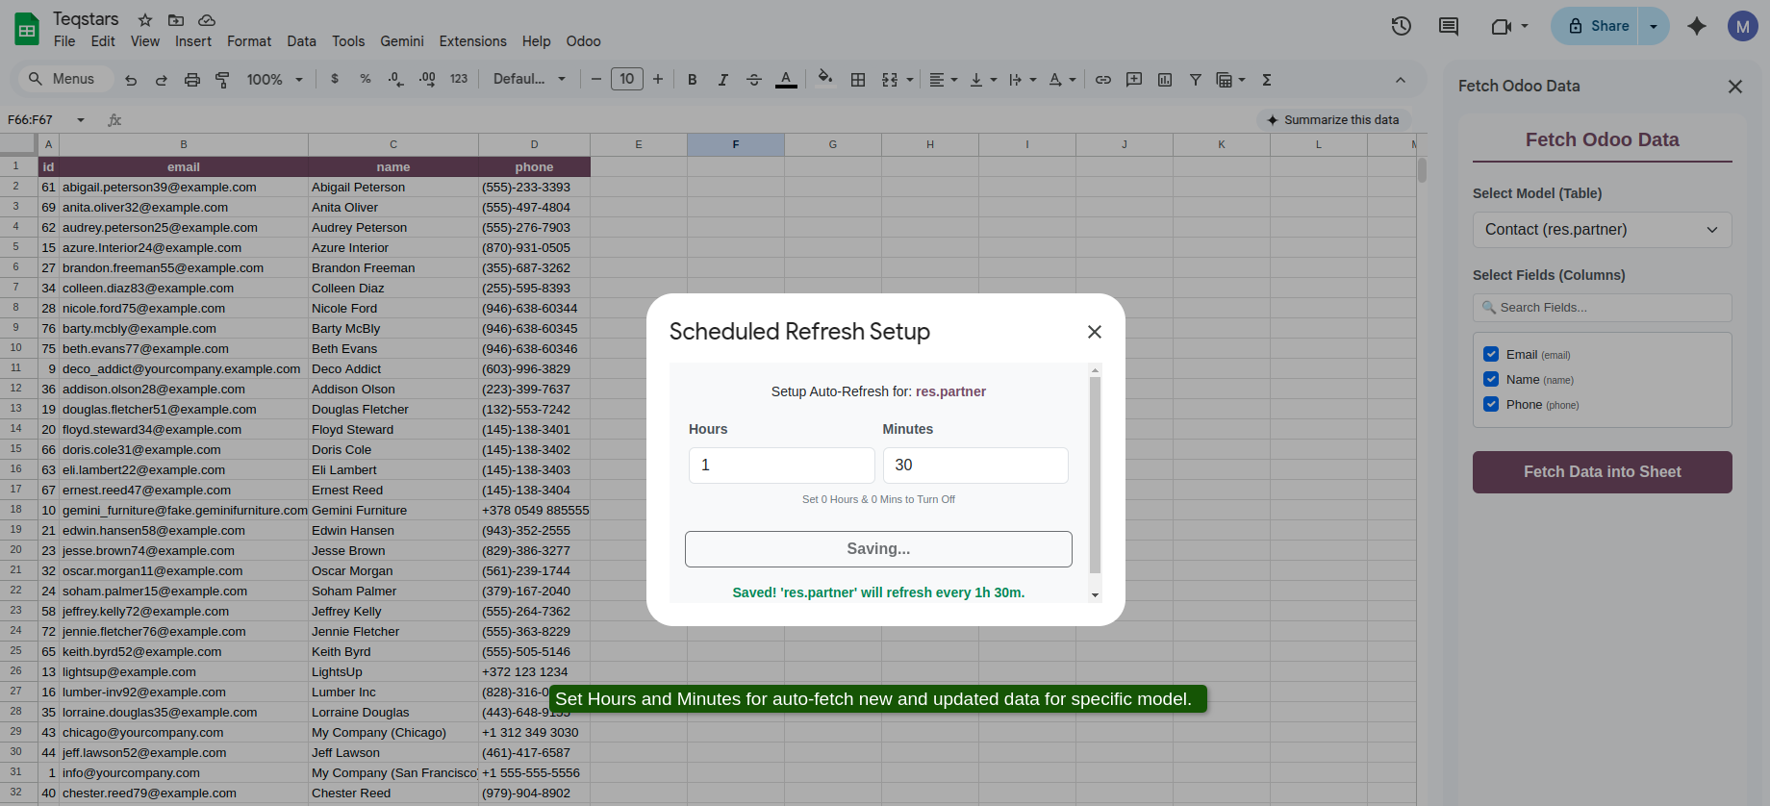Click the Undo icon in toolbar
The image size is (1770, 806).
point(131,80)
